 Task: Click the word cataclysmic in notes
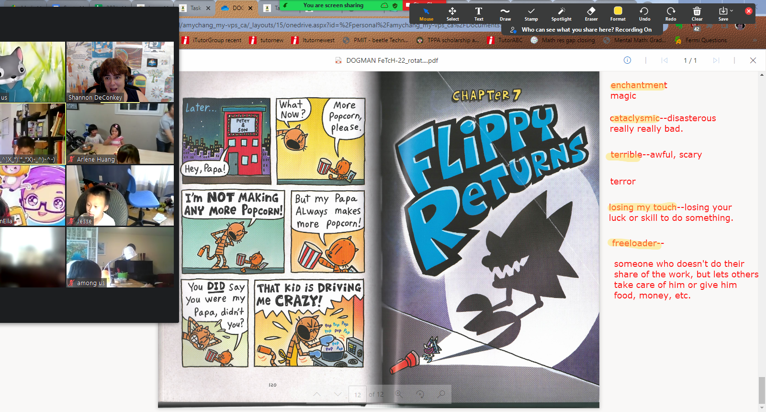[x=634, y=118]
